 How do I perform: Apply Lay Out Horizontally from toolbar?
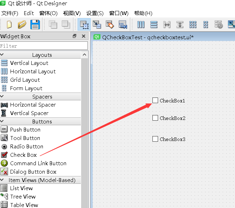tap(141, 25)
